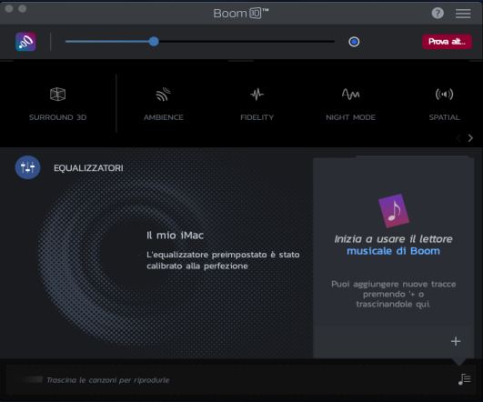
Task: Click the Trascina le canzoni text area
Action: point(108,380)
